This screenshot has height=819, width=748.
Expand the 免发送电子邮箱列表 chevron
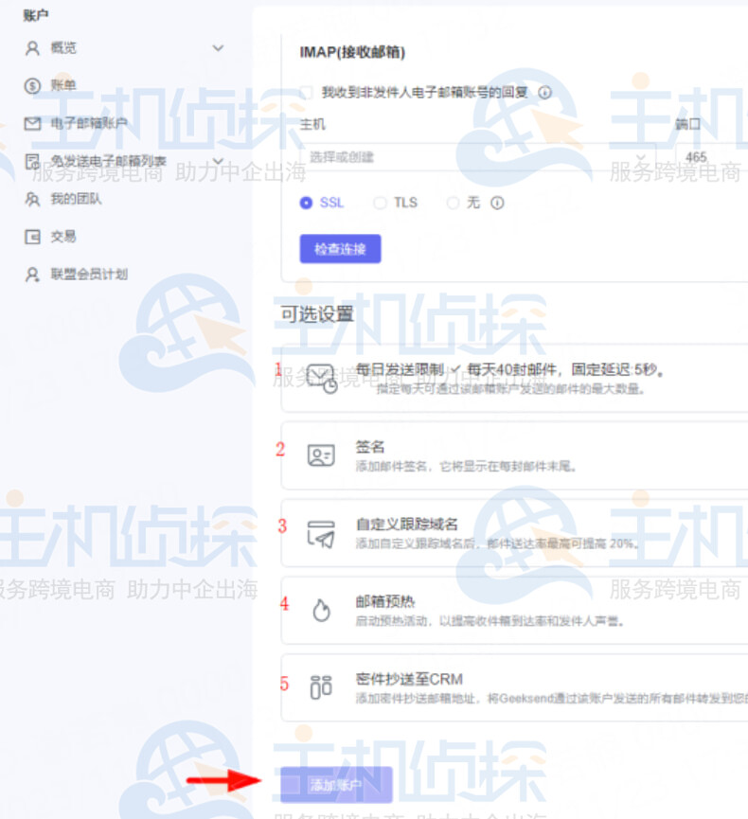coord(218,161)
